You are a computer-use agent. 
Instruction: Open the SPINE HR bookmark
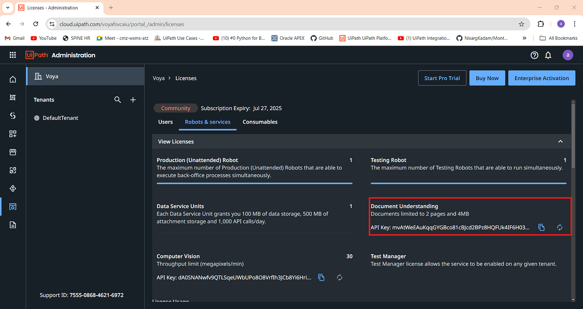[76, 38]
